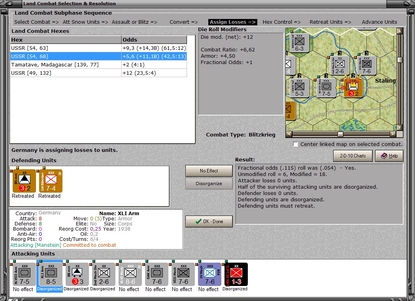This screenshot has width=415, height=301.
Task: Click the highlighted 3-2 combat hex counter
Action: click(353, 88)
